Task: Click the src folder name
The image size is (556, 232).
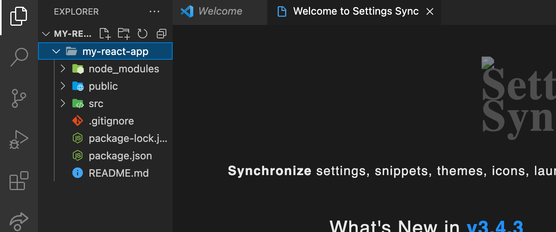Action: click(x=96, y=104)
